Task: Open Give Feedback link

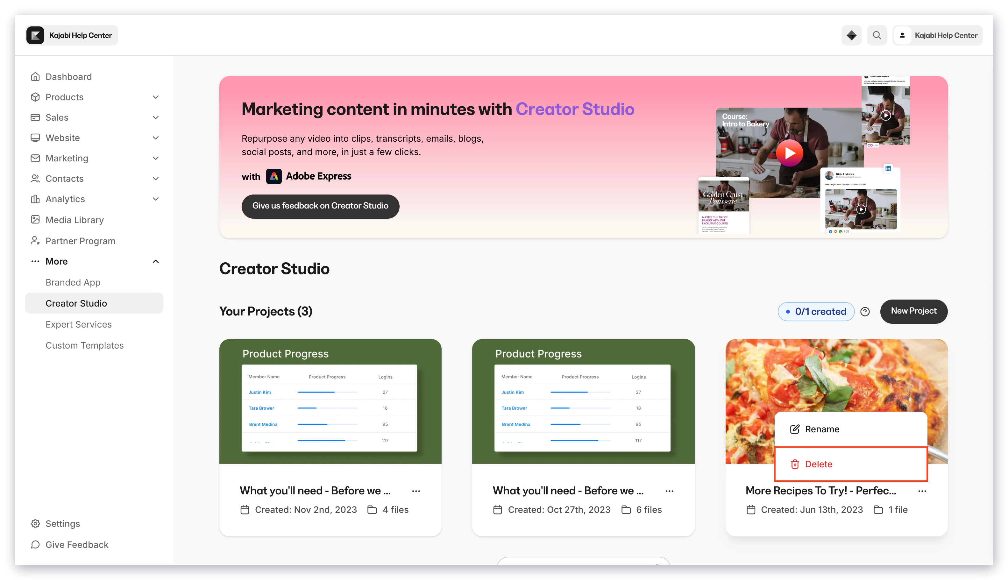Action: tap(77, 545)
